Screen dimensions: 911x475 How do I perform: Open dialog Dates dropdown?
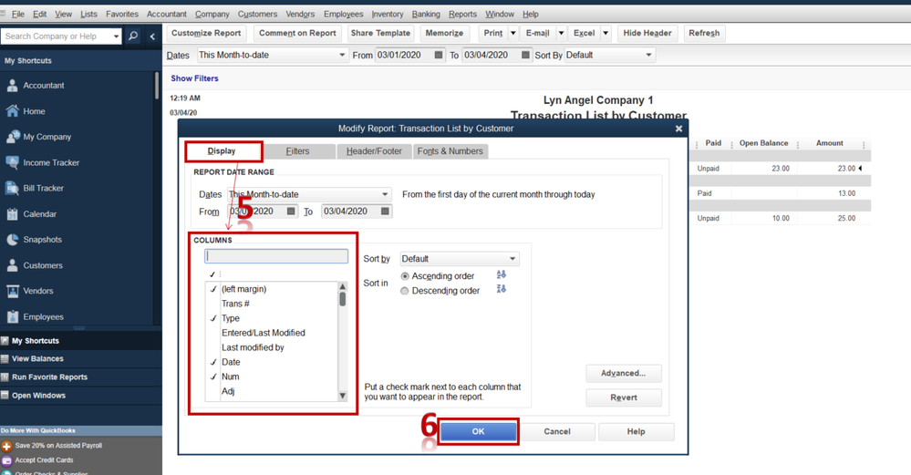[385, 194]
